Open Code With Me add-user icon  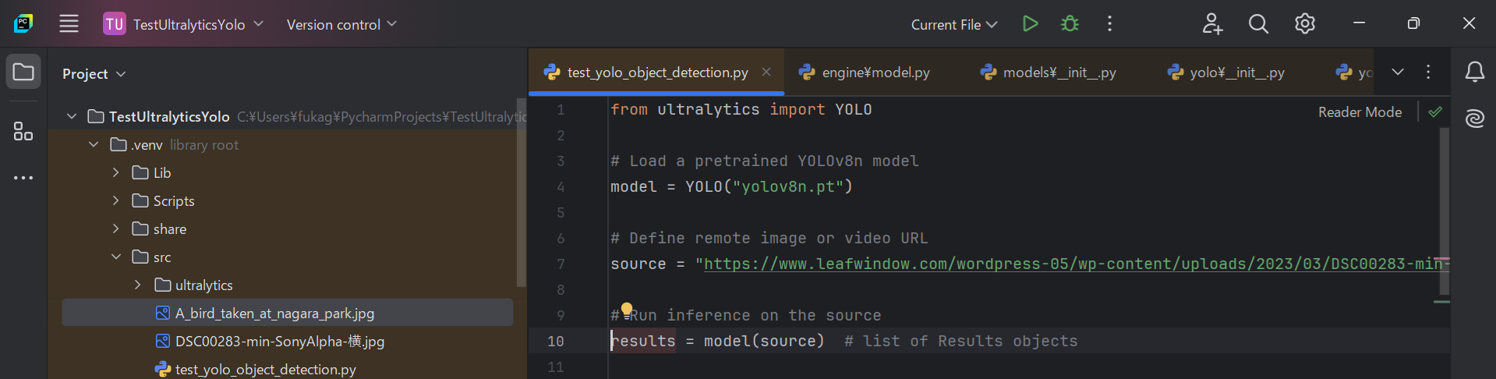tap(1212, 24)
